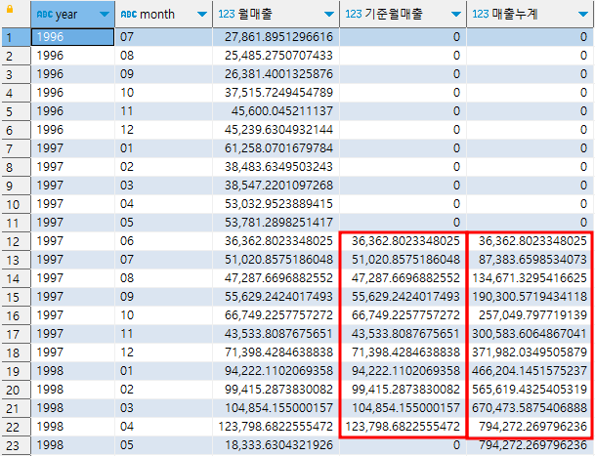The image size is (595, 456).
Task: Click 기준월매출 cell 55,629.2424017493
Action: 403,297
